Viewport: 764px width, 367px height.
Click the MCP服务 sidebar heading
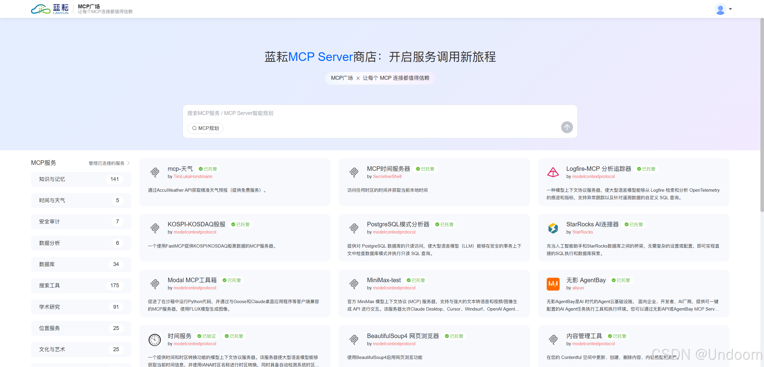tap(44, 163)
